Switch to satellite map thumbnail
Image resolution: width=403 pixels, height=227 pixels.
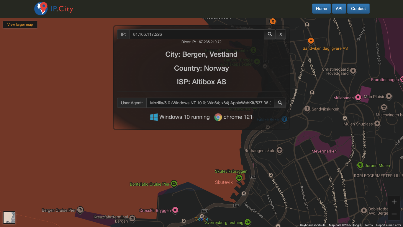click(x=9, y=218)
